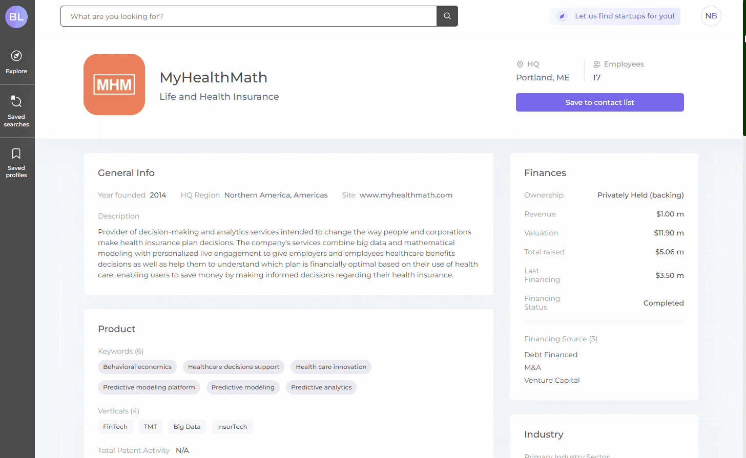Select Healthcare decisions support keyword
This screenshot has height=458, width=746.
233,367
